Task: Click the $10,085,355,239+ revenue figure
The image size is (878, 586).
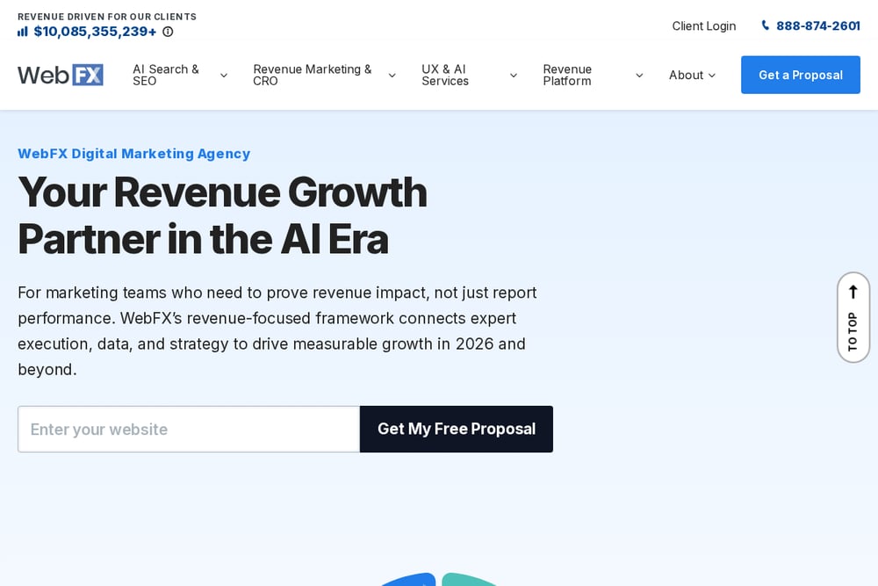Action: pyautogui.click(x=95, y=32)
